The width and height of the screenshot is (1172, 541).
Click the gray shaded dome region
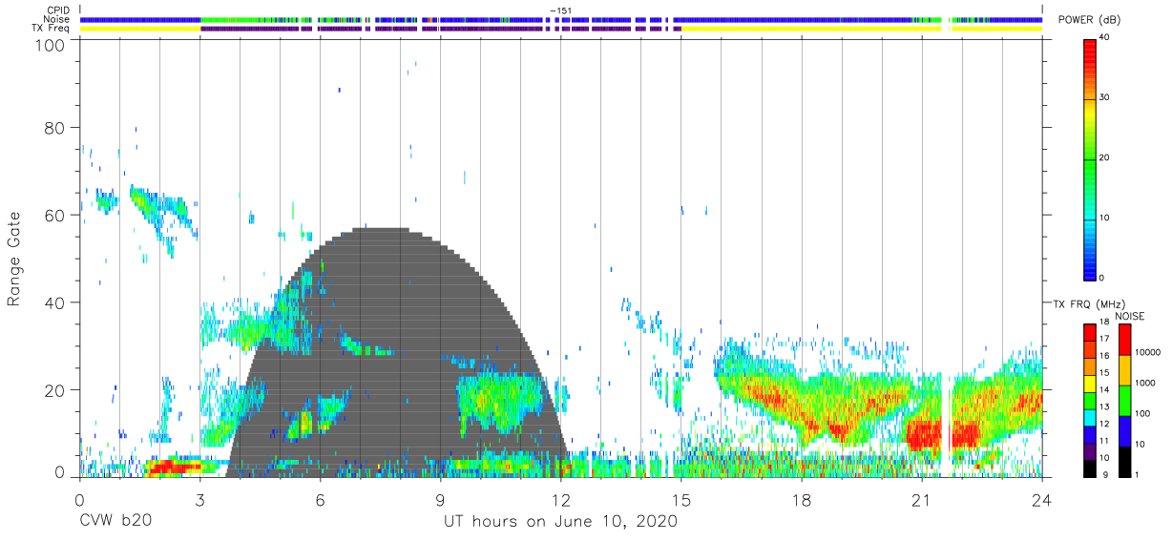point(396,353)
